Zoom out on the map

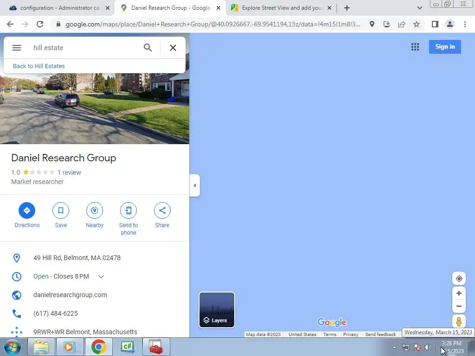[459, 306]
